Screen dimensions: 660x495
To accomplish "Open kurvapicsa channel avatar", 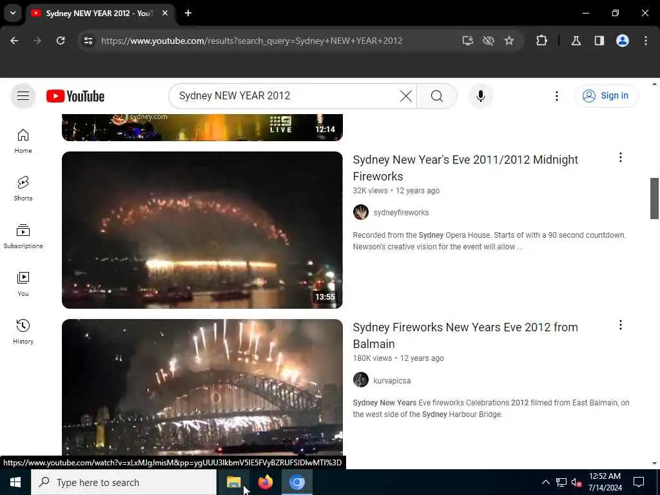I will [x=361, y=380].
